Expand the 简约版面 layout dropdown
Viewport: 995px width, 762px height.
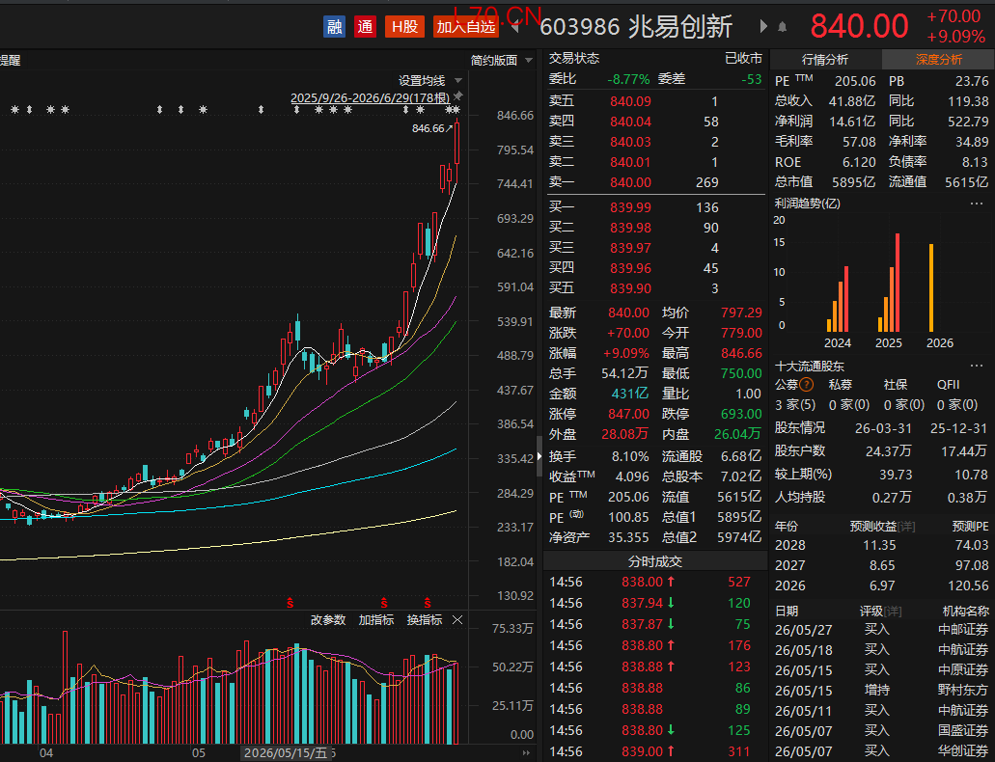[502, 60]
